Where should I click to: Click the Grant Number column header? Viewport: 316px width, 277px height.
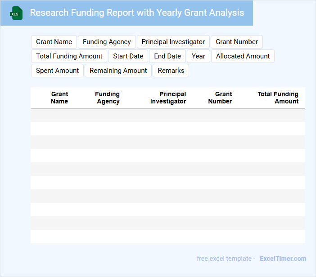pyautogui.click(x=220, y=98)
